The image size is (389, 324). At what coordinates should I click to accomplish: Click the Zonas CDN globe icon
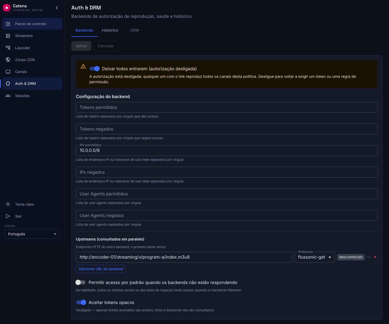click(8, 60)
